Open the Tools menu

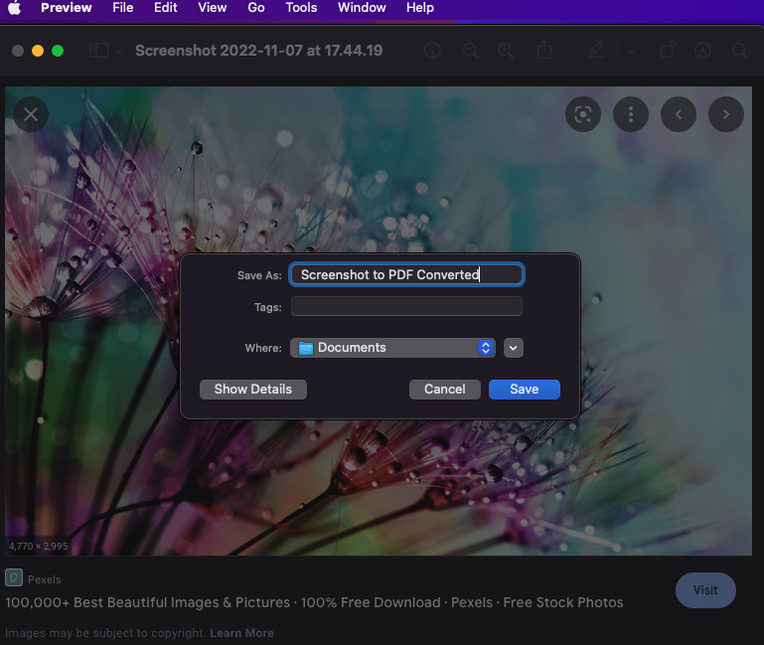301,8
